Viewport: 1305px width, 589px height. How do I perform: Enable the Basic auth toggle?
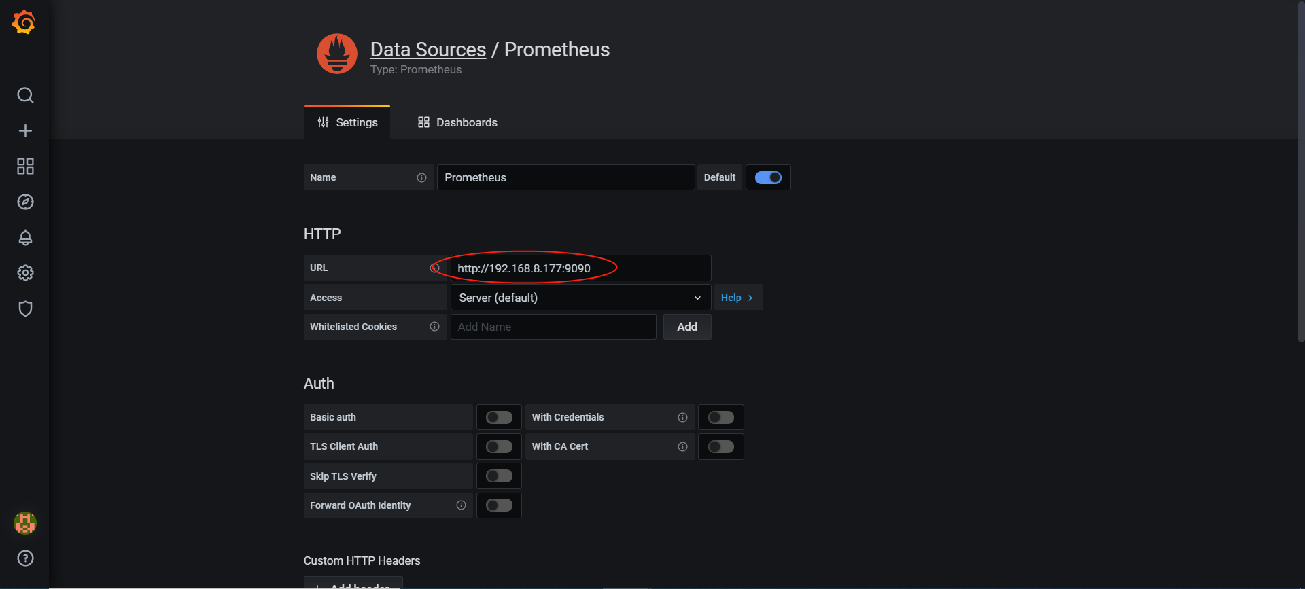pos(499,417)
